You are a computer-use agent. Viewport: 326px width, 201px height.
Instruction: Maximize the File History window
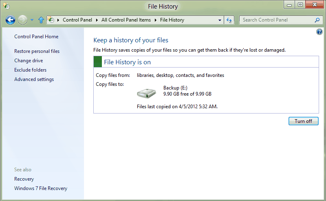(300, 5)
